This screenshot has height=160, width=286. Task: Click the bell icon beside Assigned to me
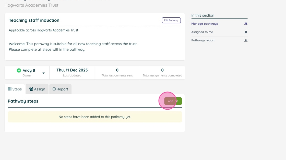coord(246,32)
